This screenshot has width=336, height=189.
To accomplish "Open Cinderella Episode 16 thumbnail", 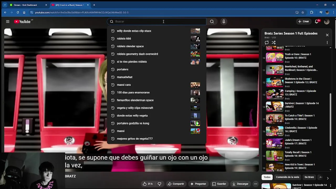I will 275,131.
